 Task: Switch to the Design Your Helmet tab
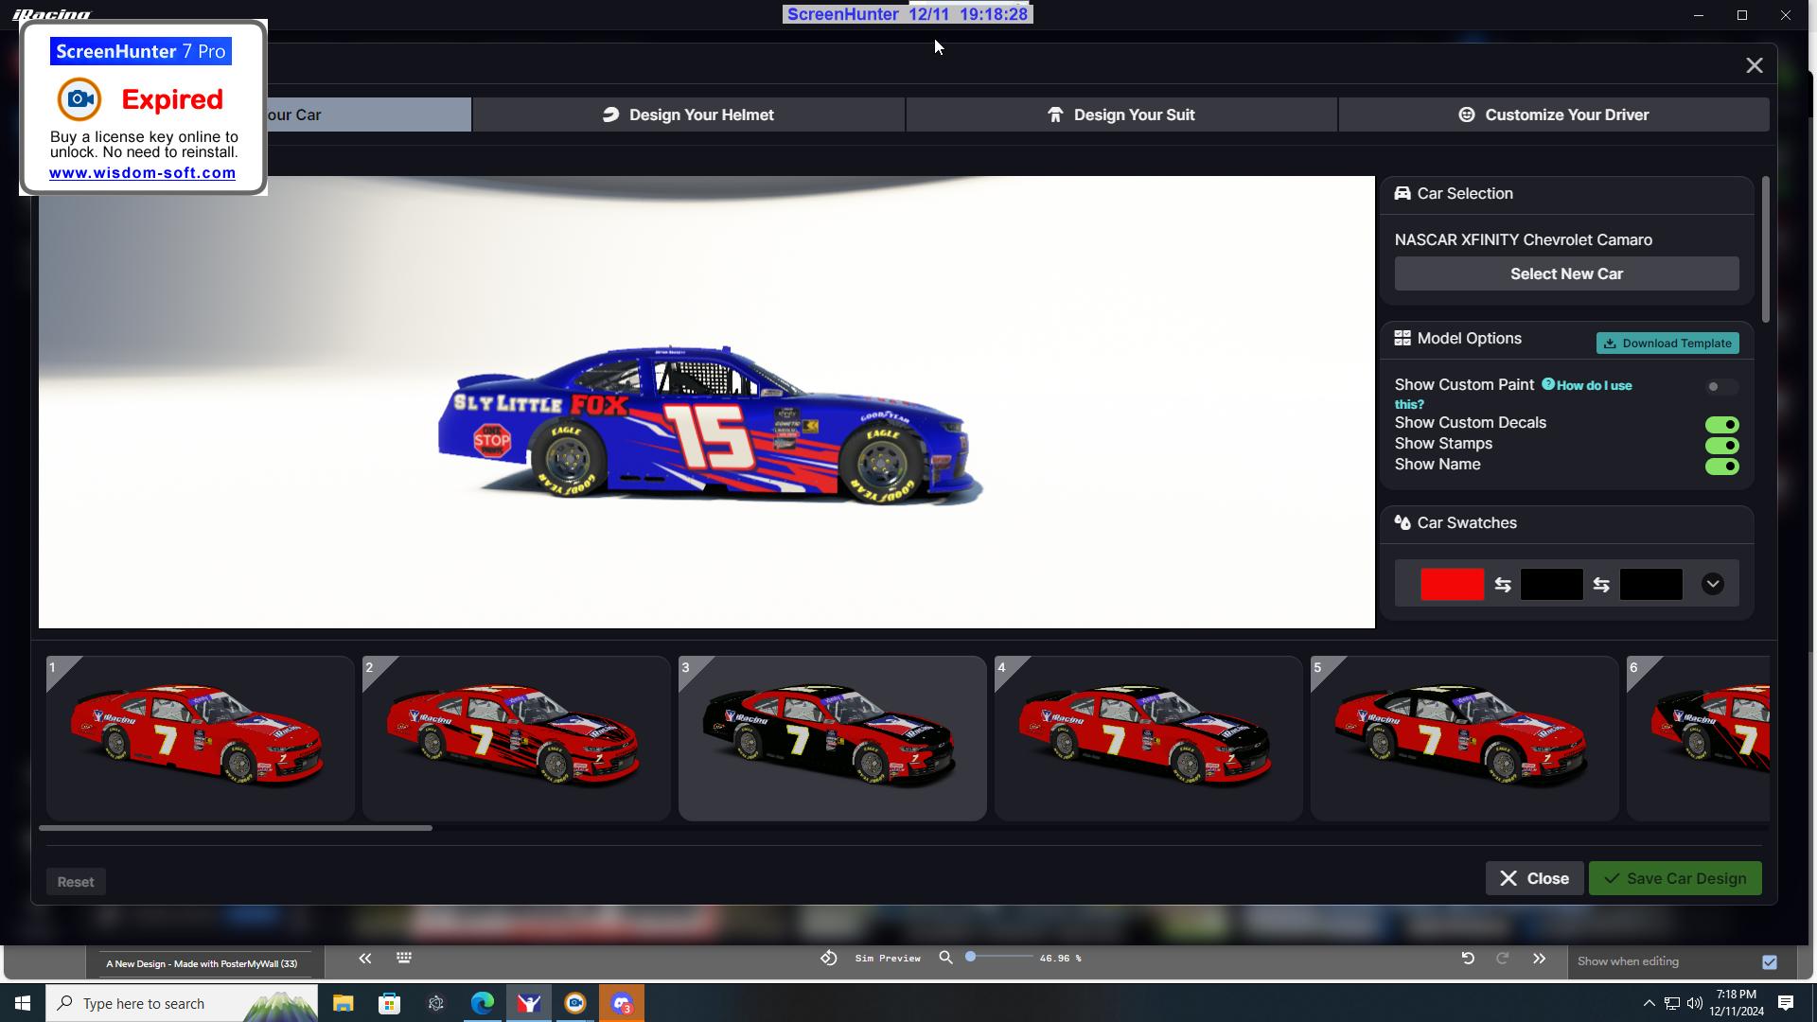(700, 114)
